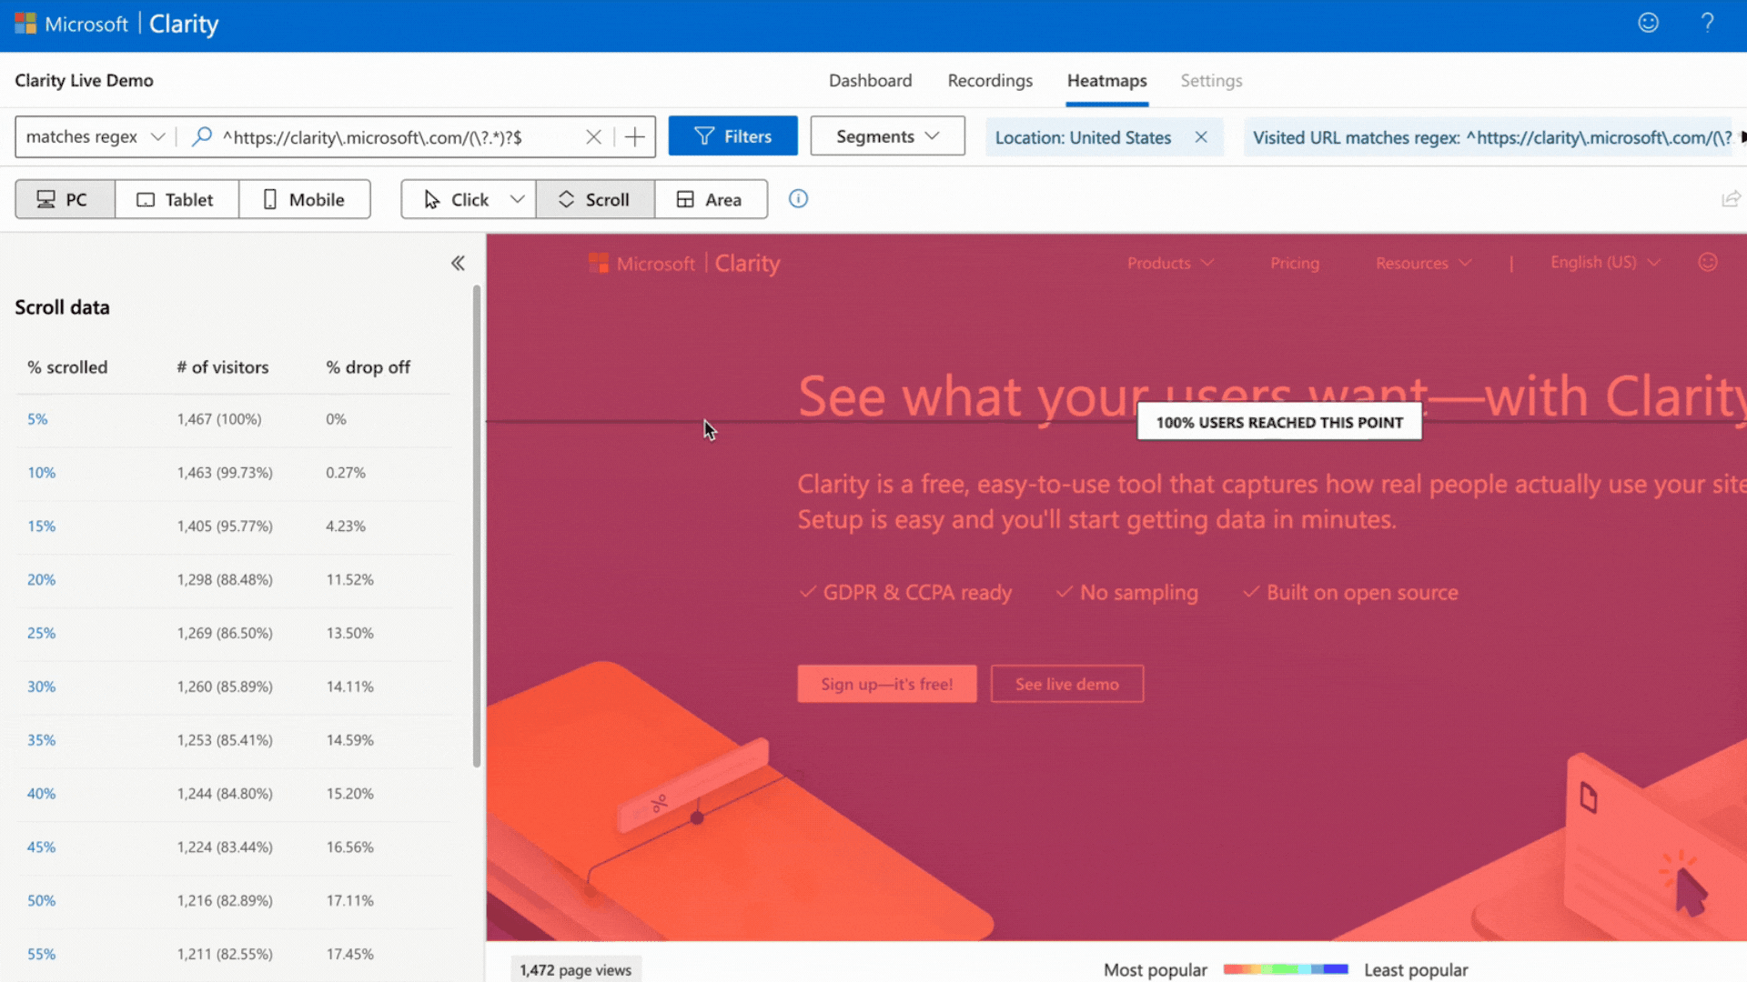Switch to Click heatmap type
This screenshot has width=1747, height=982.
pyautogui.click(x=456, y=199)
